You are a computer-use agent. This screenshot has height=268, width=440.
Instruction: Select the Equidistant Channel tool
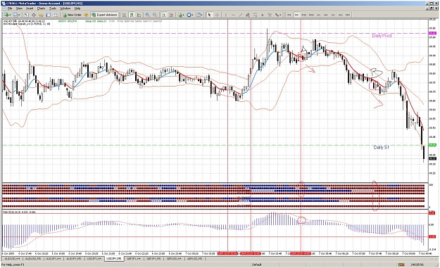(248, 15)
